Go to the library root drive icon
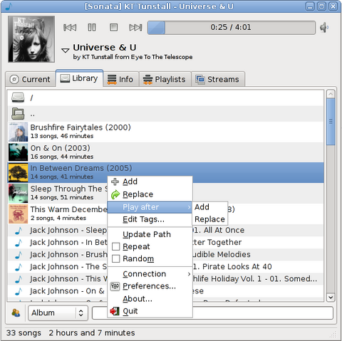342x341 pixels. [x=18, y=98]
